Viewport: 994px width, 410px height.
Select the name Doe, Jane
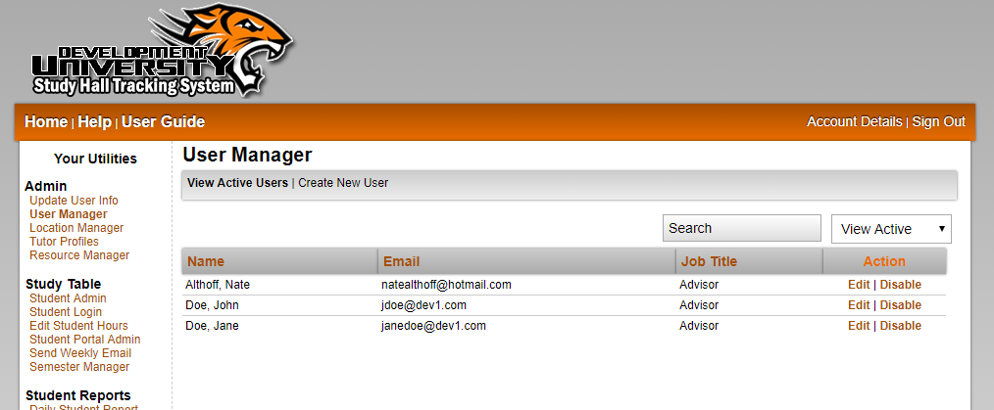tap(212, 326)
